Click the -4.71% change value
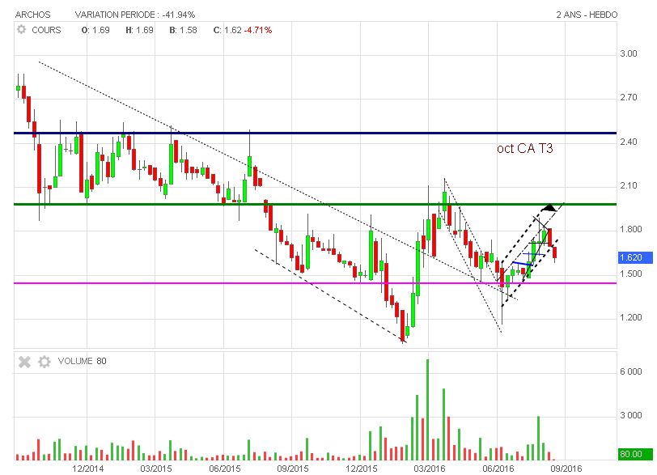 (258, 30)
